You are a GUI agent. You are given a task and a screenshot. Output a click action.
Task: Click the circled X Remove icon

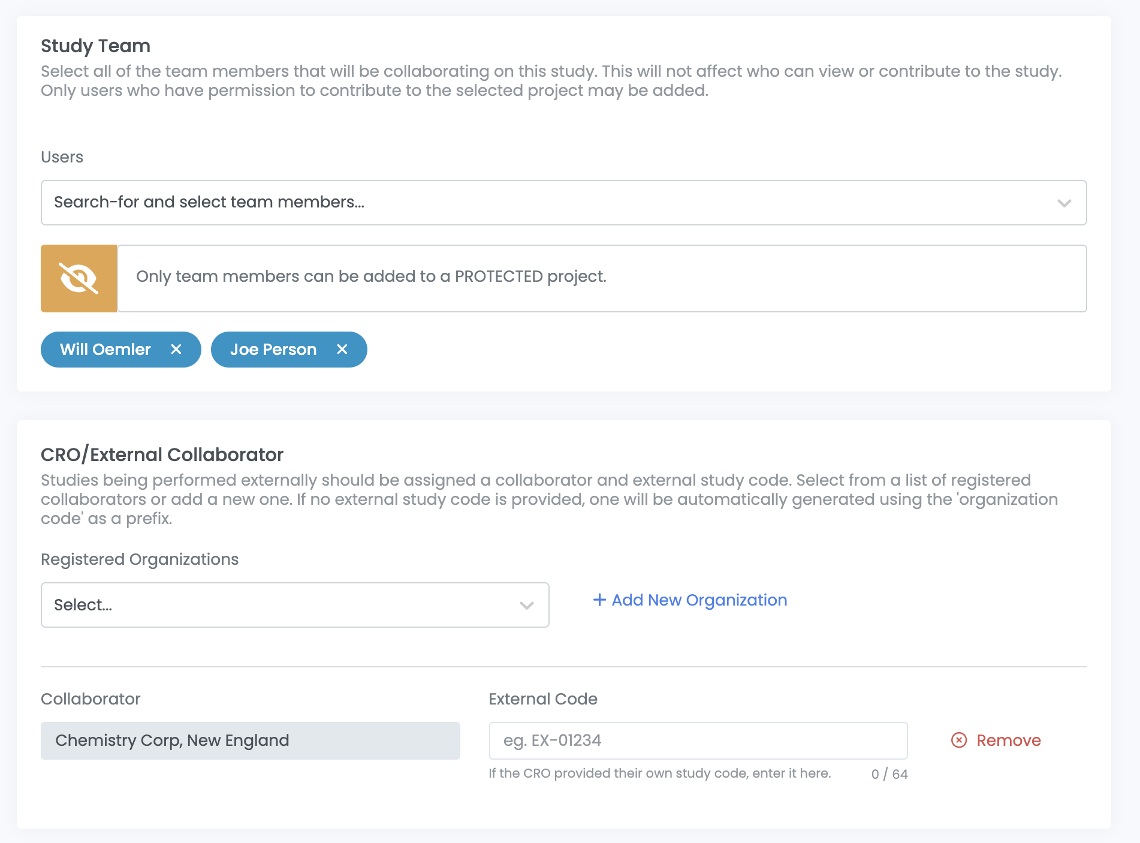pos(959,740)
